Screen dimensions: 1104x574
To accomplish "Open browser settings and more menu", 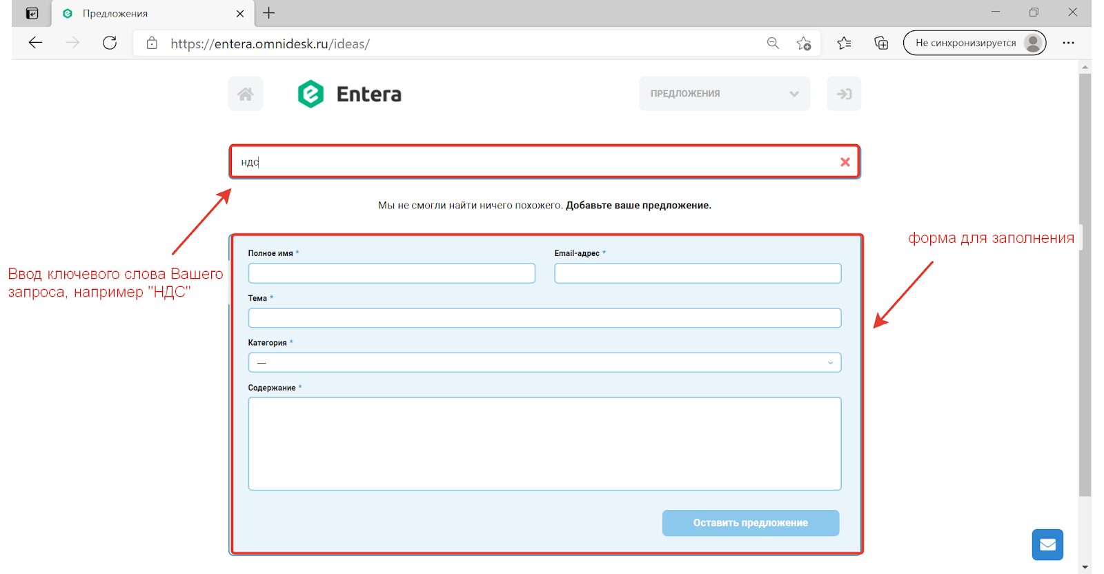I will click(1068, 43).
